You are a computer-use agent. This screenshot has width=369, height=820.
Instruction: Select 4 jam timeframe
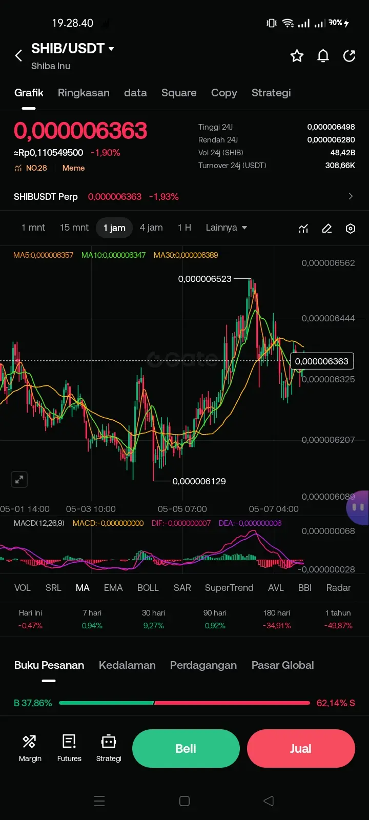pyautogui.click(x=151, y=228)
